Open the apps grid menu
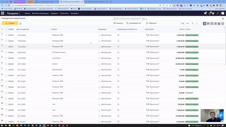 click(2, 13)
